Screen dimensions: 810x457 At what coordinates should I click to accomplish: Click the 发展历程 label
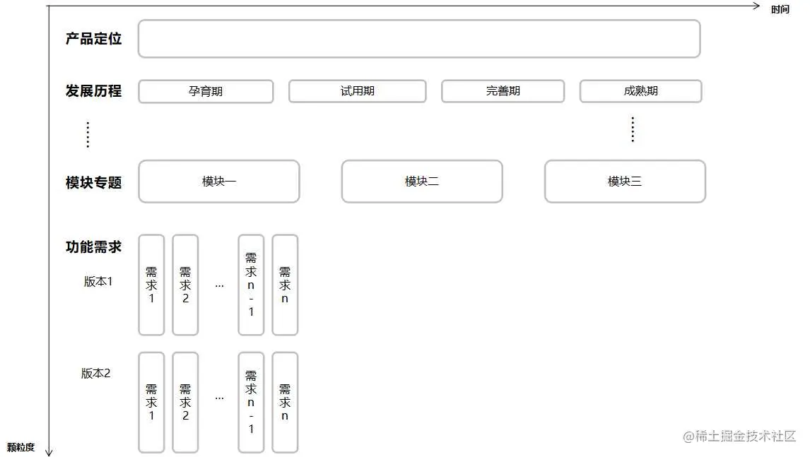93,91
